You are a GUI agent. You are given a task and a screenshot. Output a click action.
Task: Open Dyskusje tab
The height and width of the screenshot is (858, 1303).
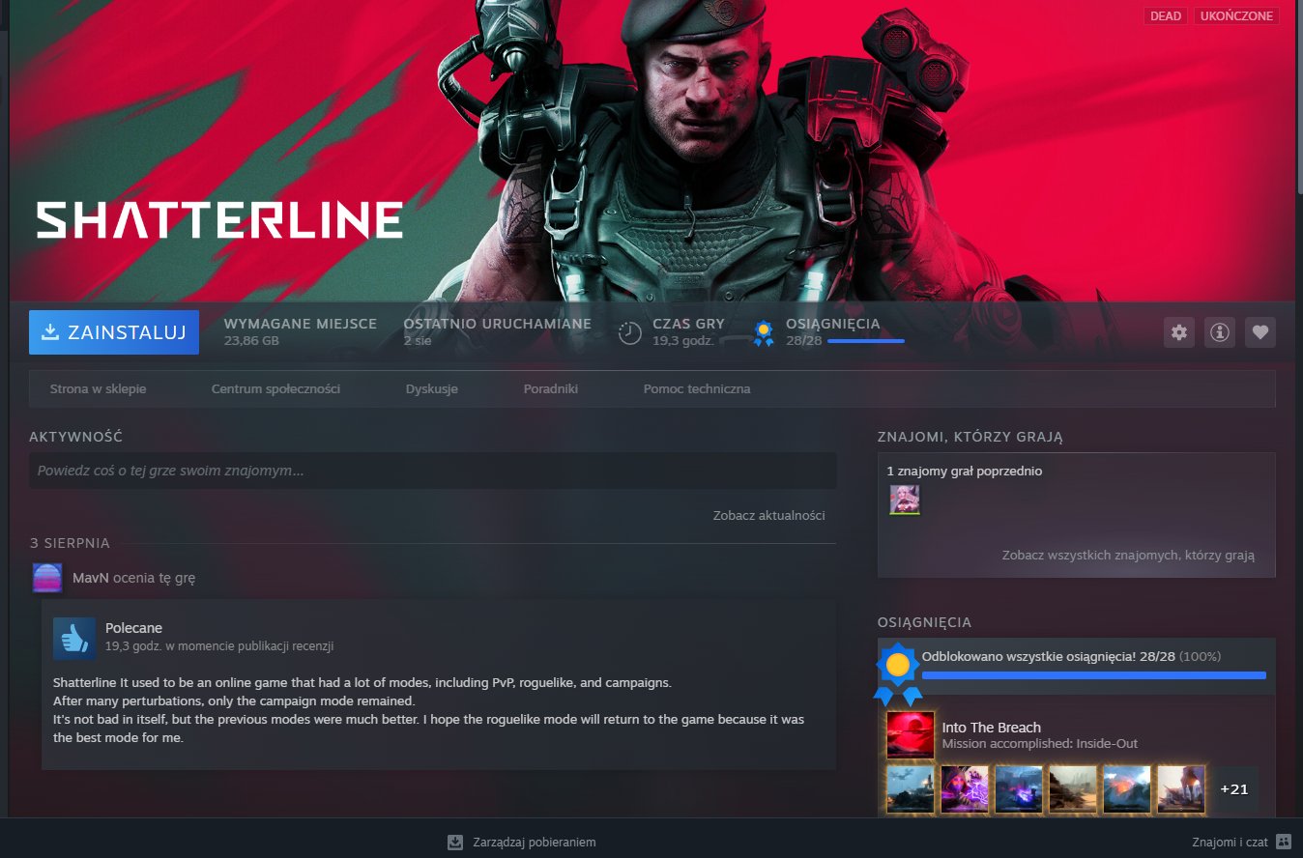pyautogui.click(x=431, y=388)
